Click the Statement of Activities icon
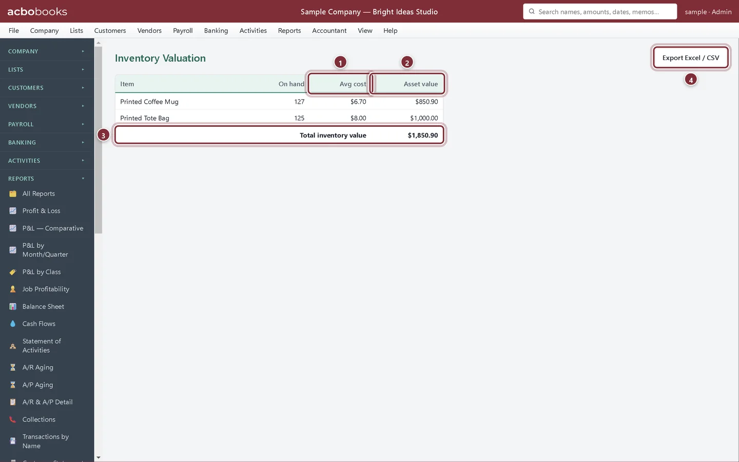Screen dimensions: 739x462 [13, 346]
